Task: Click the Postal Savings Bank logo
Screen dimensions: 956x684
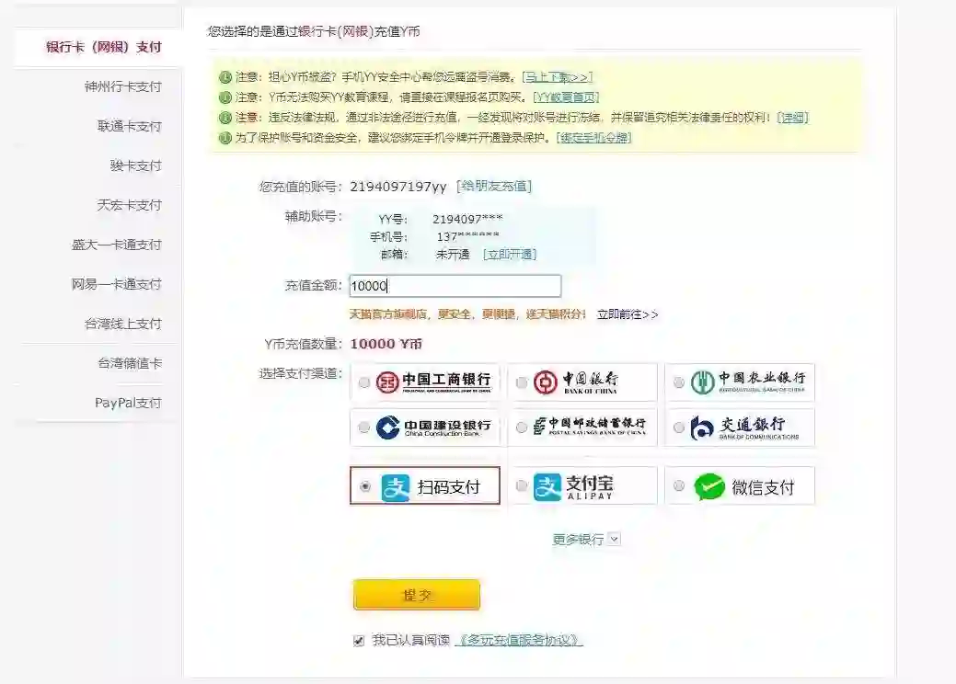Action: [589, 427]
